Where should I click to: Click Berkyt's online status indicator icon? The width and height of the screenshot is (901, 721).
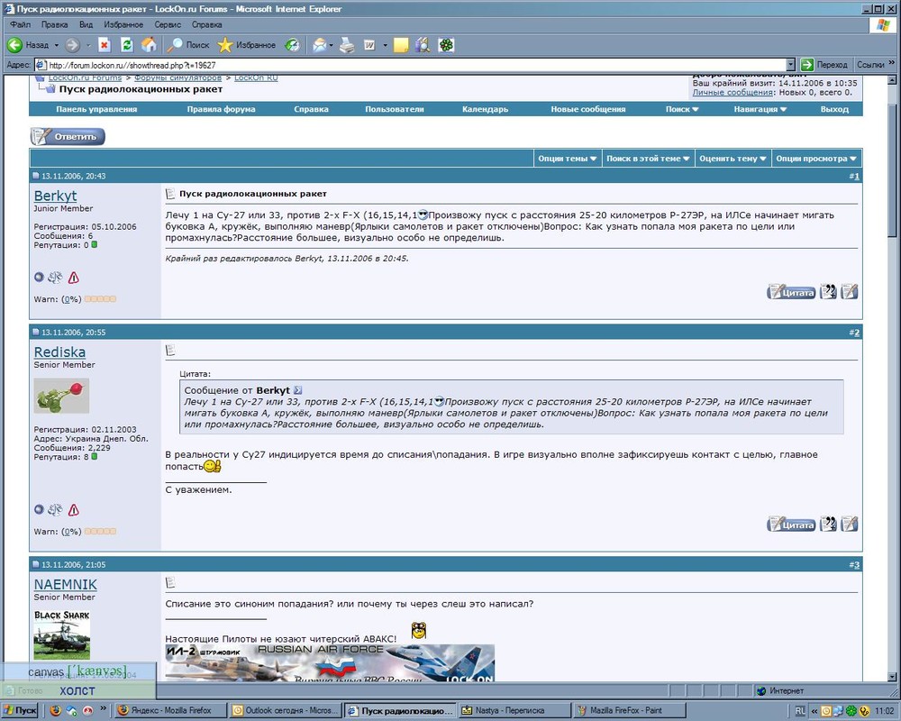[39, 277]
